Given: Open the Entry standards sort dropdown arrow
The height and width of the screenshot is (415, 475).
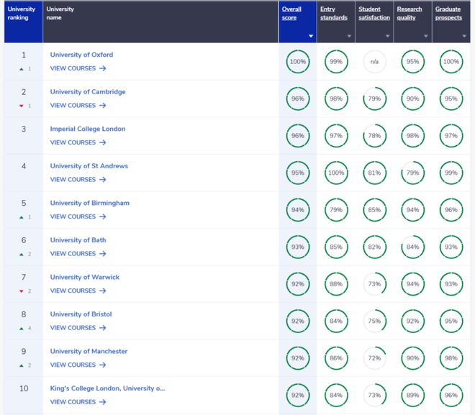Looking at the screenshot, I should pos(349,36).
